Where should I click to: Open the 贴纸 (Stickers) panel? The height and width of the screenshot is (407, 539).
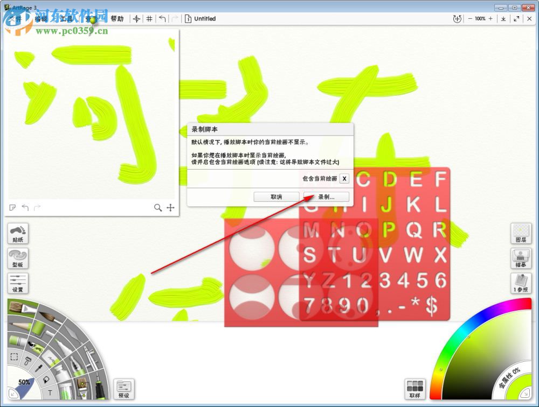(17, 233)
